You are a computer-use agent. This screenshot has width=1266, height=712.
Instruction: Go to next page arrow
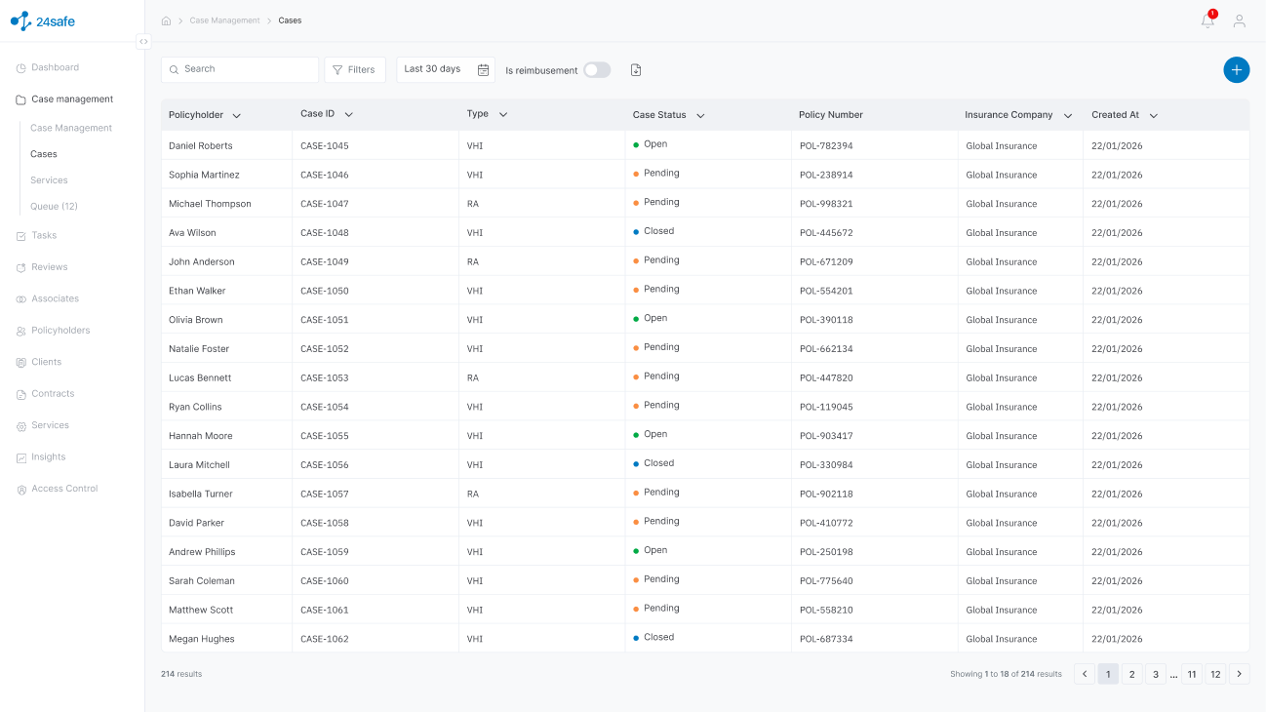(x=1239, y=674)
